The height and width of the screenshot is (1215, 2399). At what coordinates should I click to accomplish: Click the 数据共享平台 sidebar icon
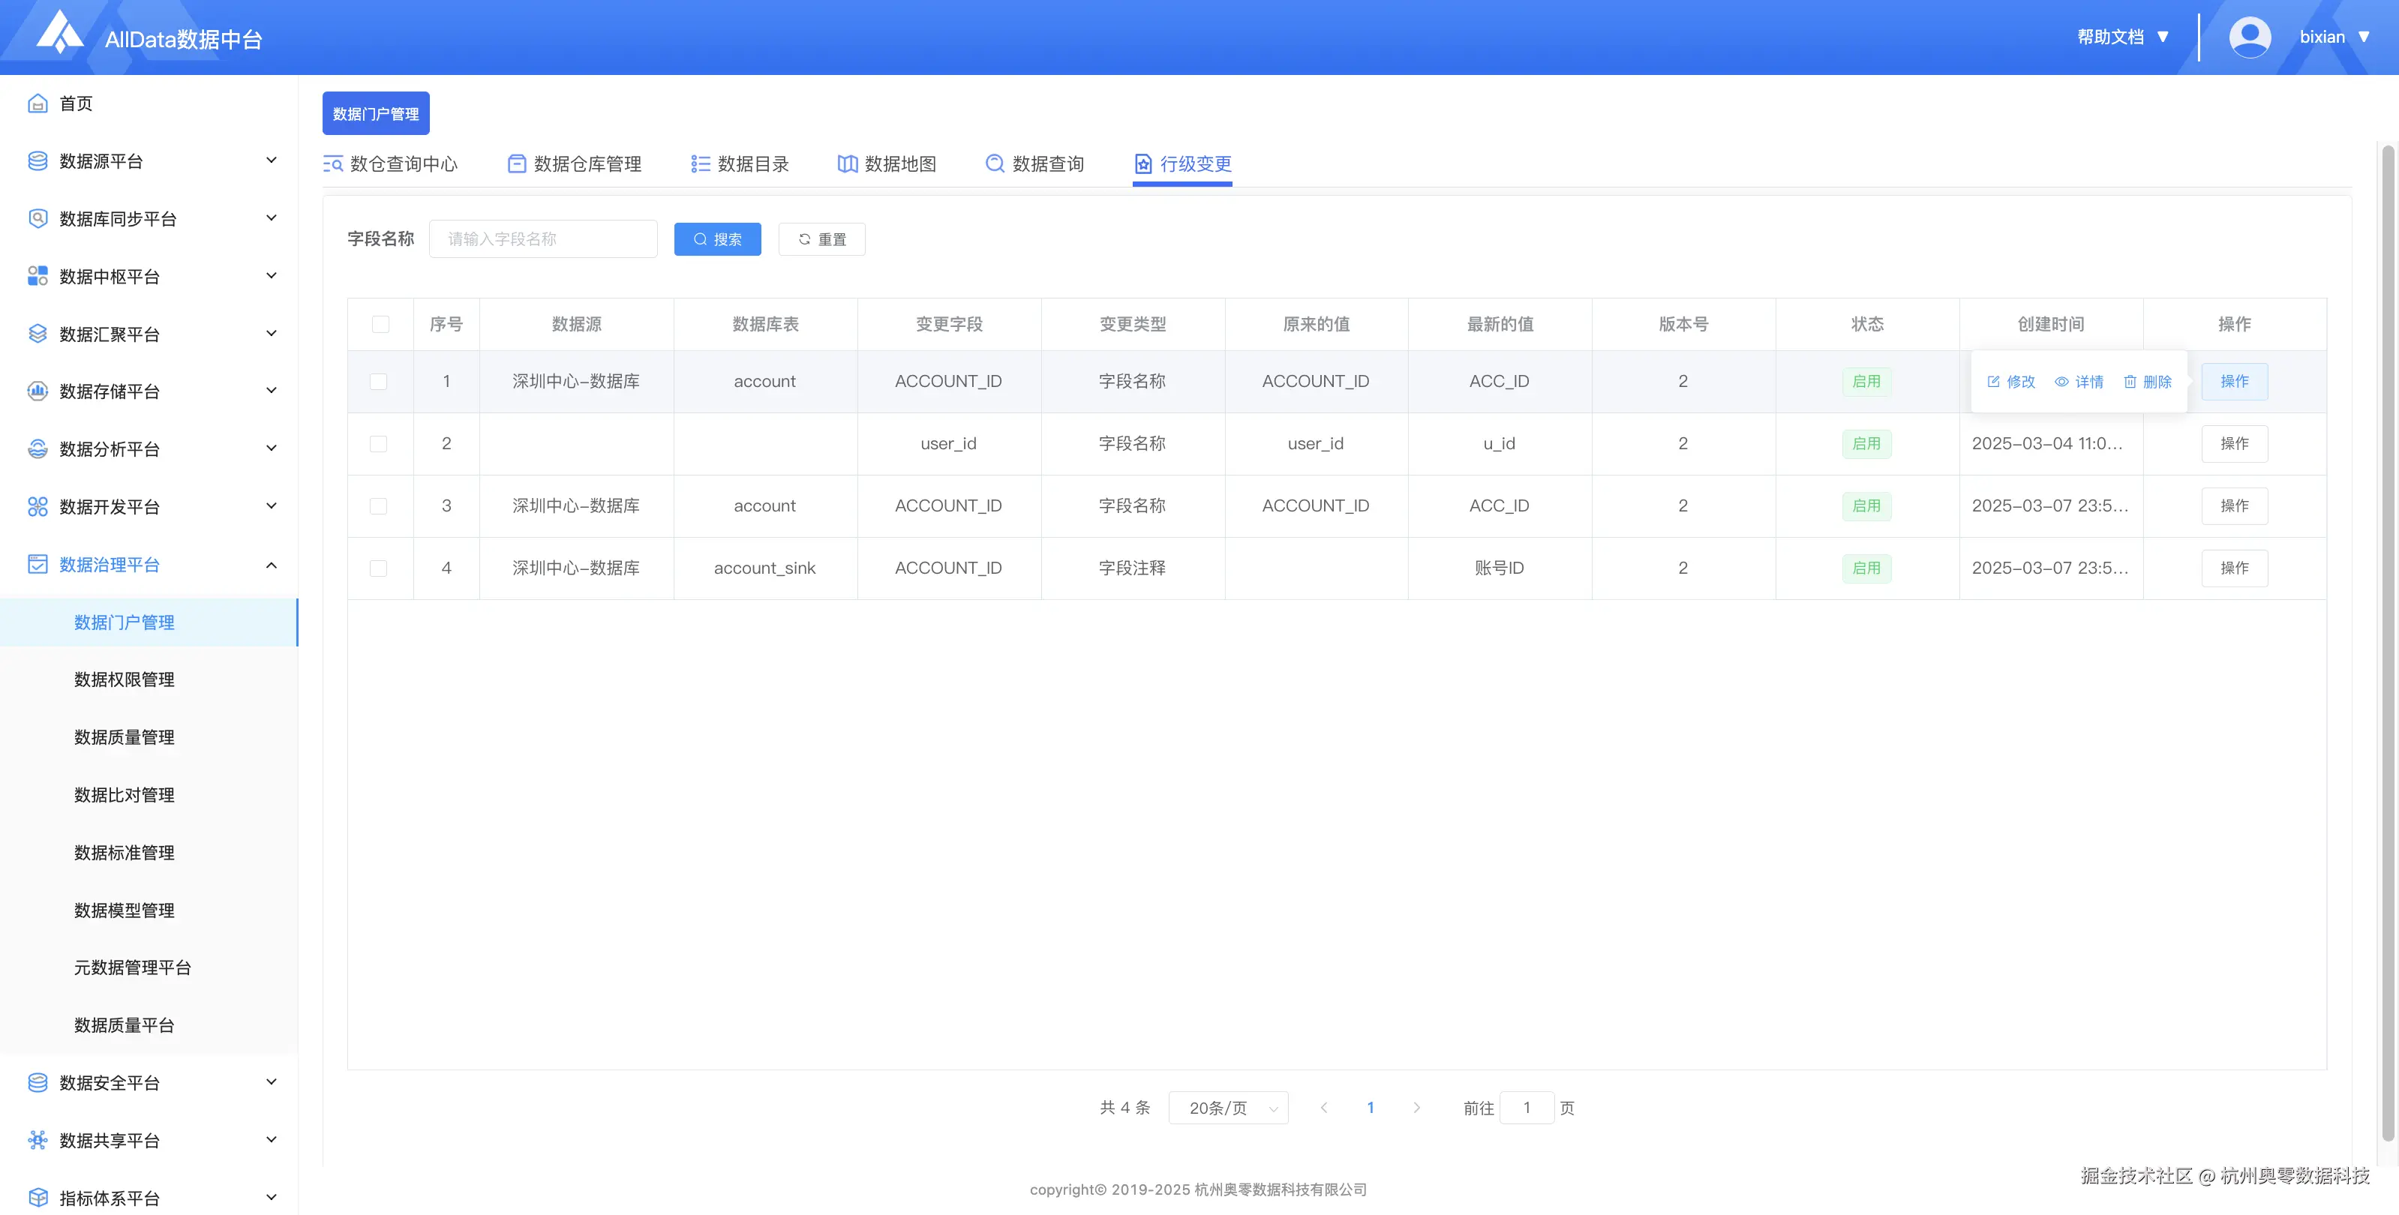click(x=38, y=1141)
